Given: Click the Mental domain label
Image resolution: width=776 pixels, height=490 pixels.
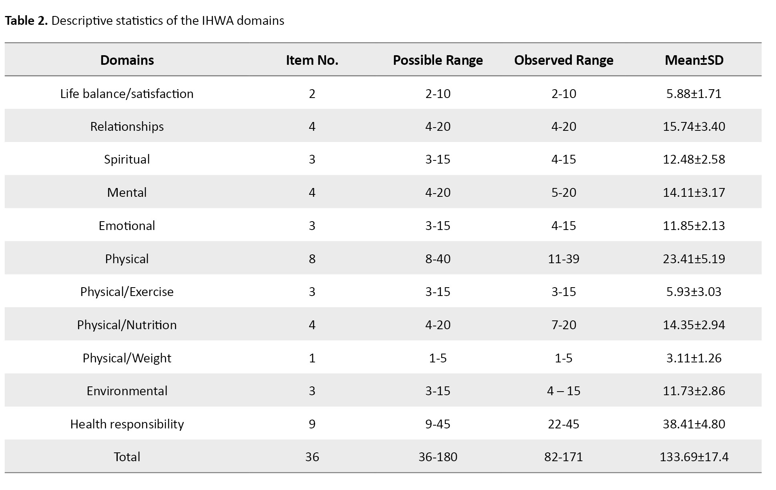Looking at the screenshot, I should click(127, 192).
